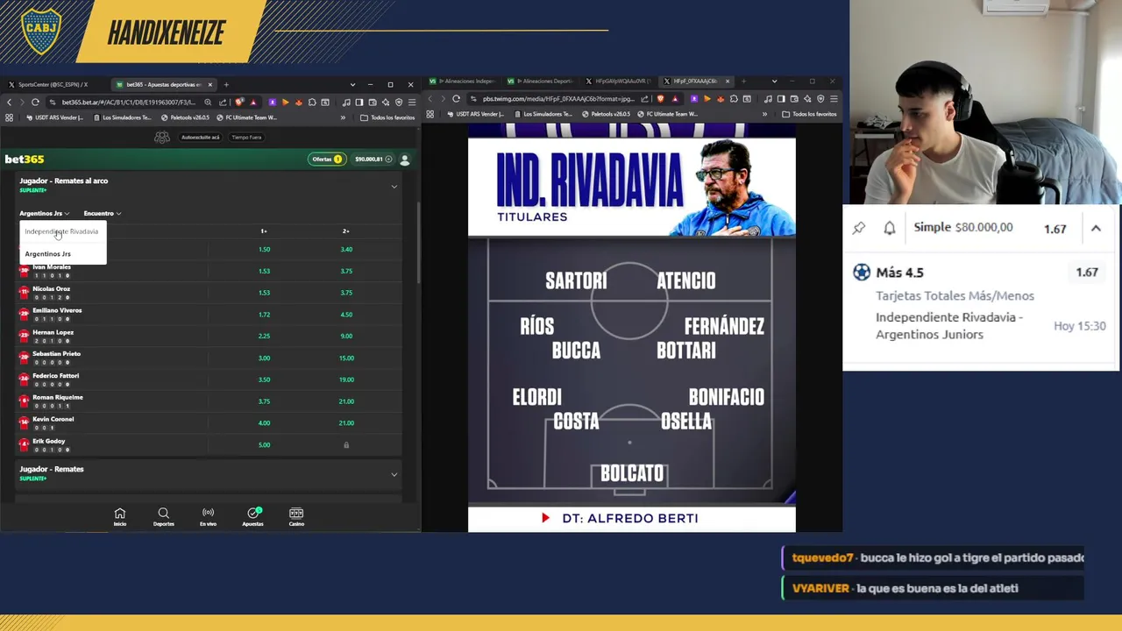Click the responsible gambling group icon

[162, 138]
